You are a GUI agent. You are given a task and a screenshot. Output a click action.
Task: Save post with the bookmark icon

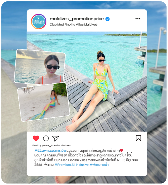pyautogui.click(x=138, y=138)
